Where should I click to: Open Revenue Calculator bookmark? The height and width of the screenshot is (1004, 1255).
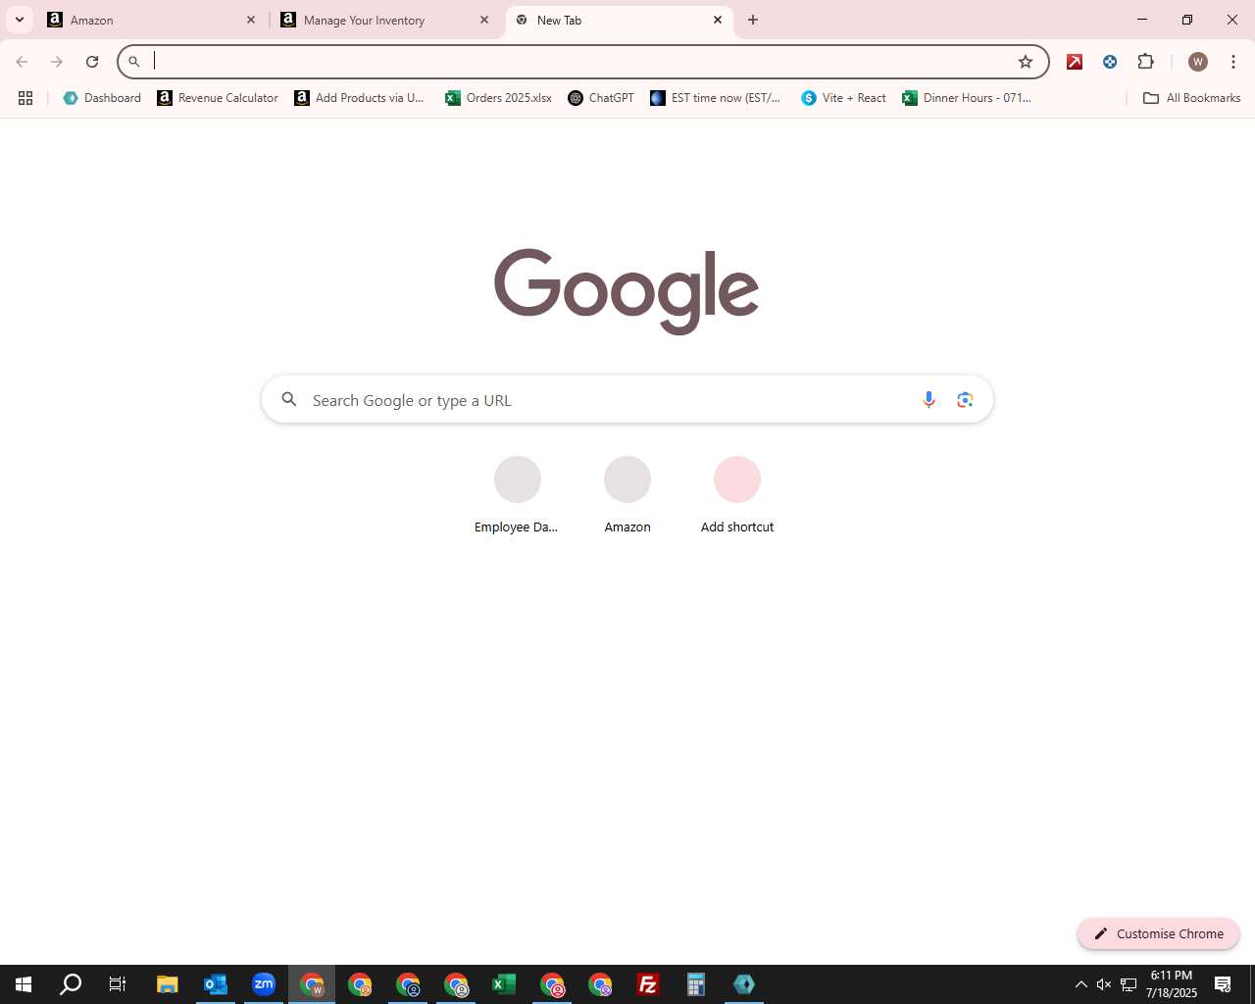pyautogui.click(x=218, y=98)
